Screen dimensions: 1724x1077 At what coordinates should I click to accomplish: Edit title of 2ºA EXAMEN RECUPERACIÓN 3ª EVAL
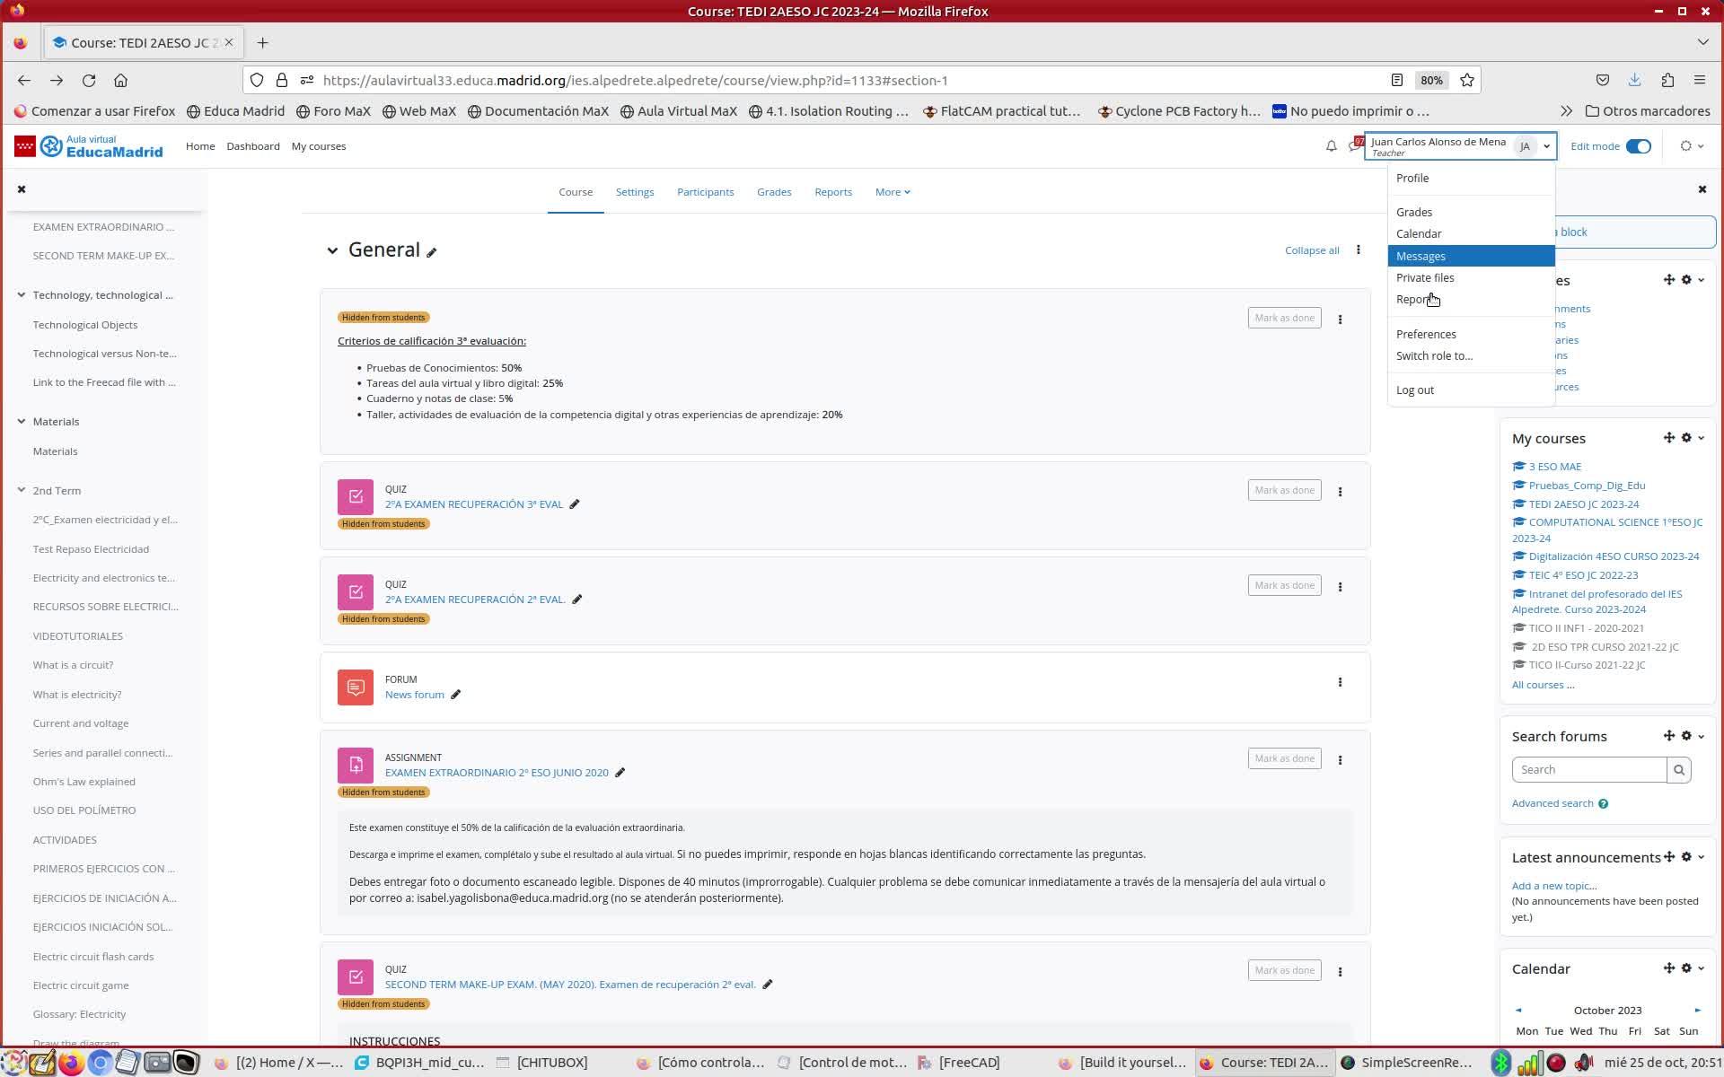coord(575,504)
